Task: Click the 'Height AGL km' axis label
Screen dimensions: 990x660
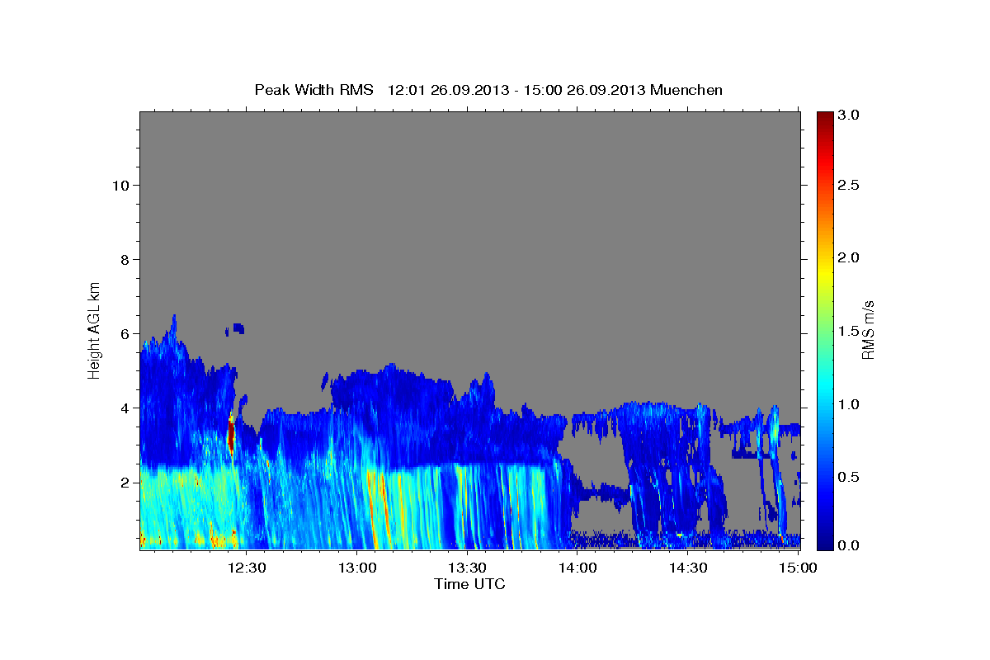Action: click(x=94, y=329)
